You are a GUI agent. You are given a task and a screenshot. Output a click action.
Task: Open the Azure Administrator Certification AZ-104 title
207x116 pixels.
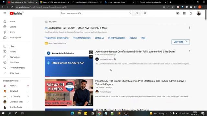(x=135, y=52)
